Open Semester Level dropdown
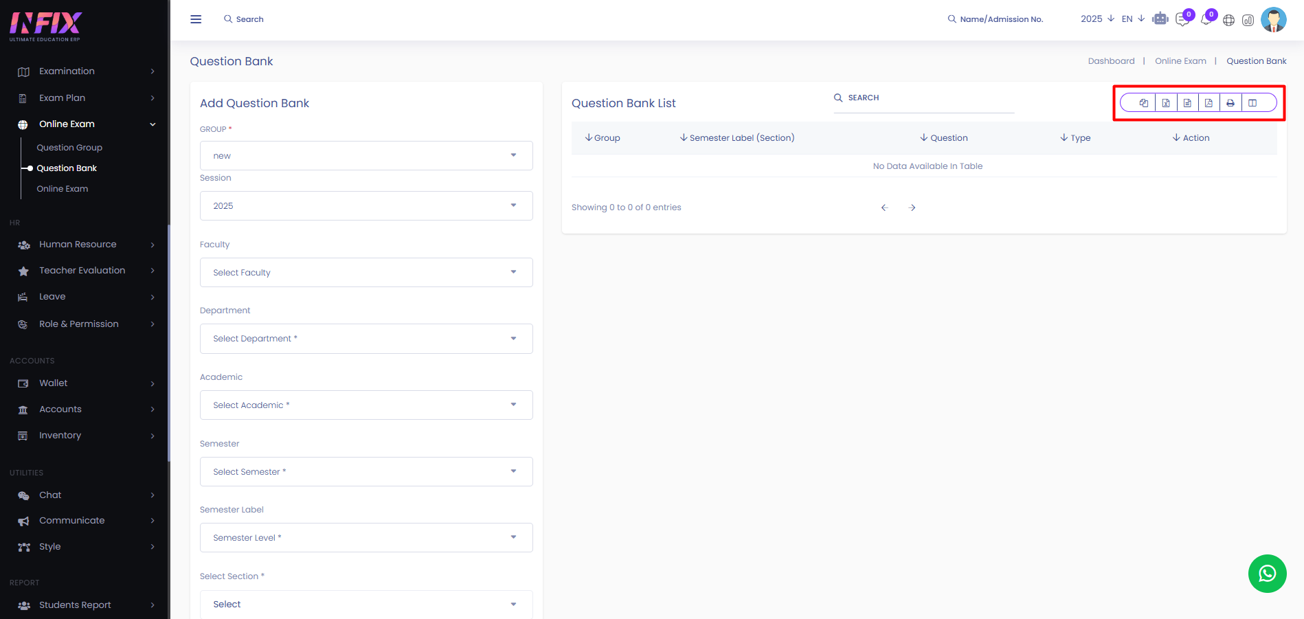Screen dimensions: 1304x619 click(x=366, y=538)
